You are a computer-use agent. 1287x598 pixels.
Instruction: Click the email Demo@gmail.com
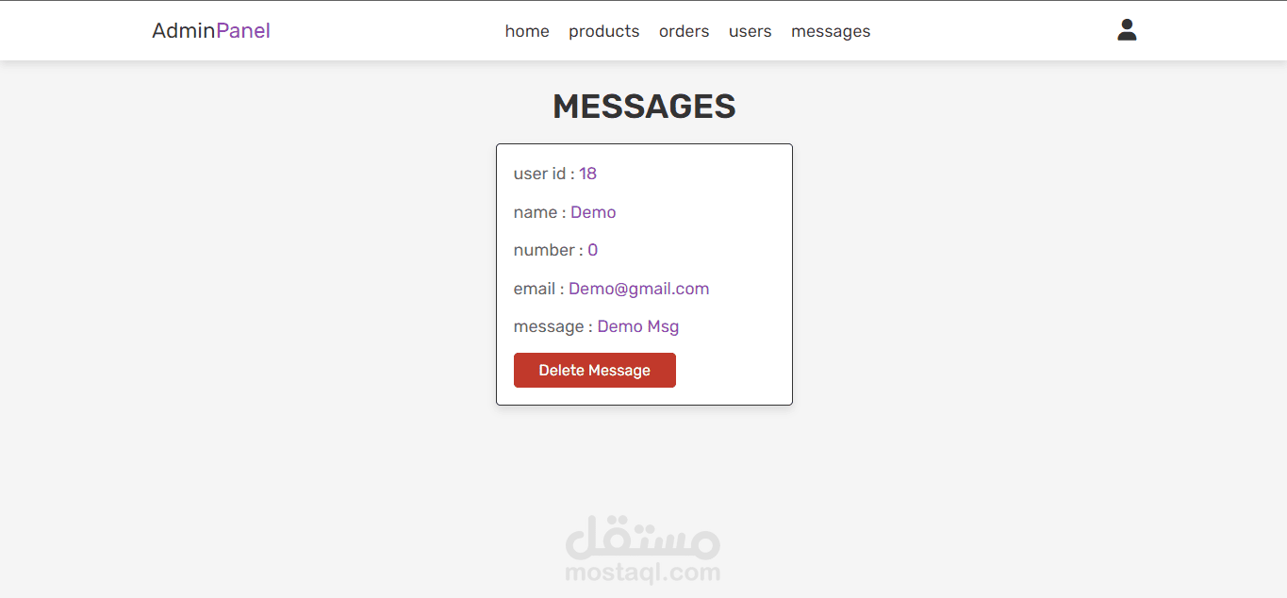point(638,289)
